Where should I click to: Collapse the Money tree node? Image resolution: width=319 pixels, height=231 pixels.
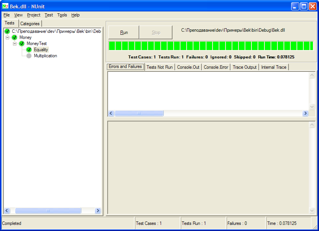pos(7,37)
